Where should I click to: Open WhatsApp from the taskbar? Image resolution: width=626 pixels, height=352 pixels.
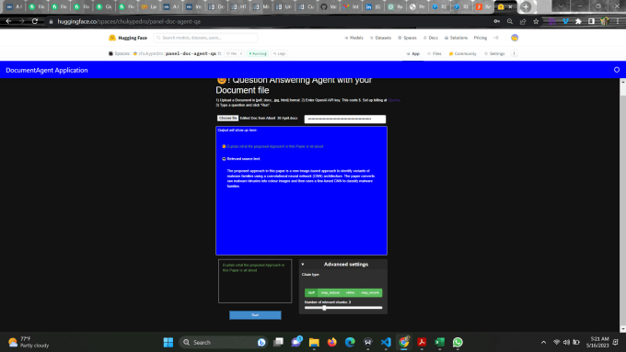458,342
